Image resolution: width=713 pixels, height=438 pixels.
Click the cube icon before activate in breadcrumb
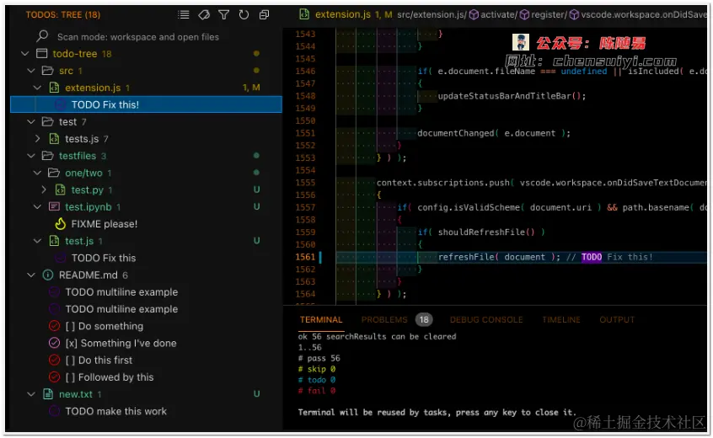[x=474, y=15]
